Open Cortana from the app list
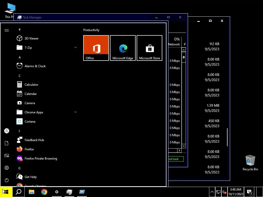This screenshot has width=263, height=197. tap(47, 121)
